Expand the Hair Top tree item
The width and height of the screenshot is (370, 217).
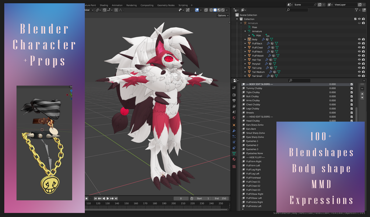[245, 59]
